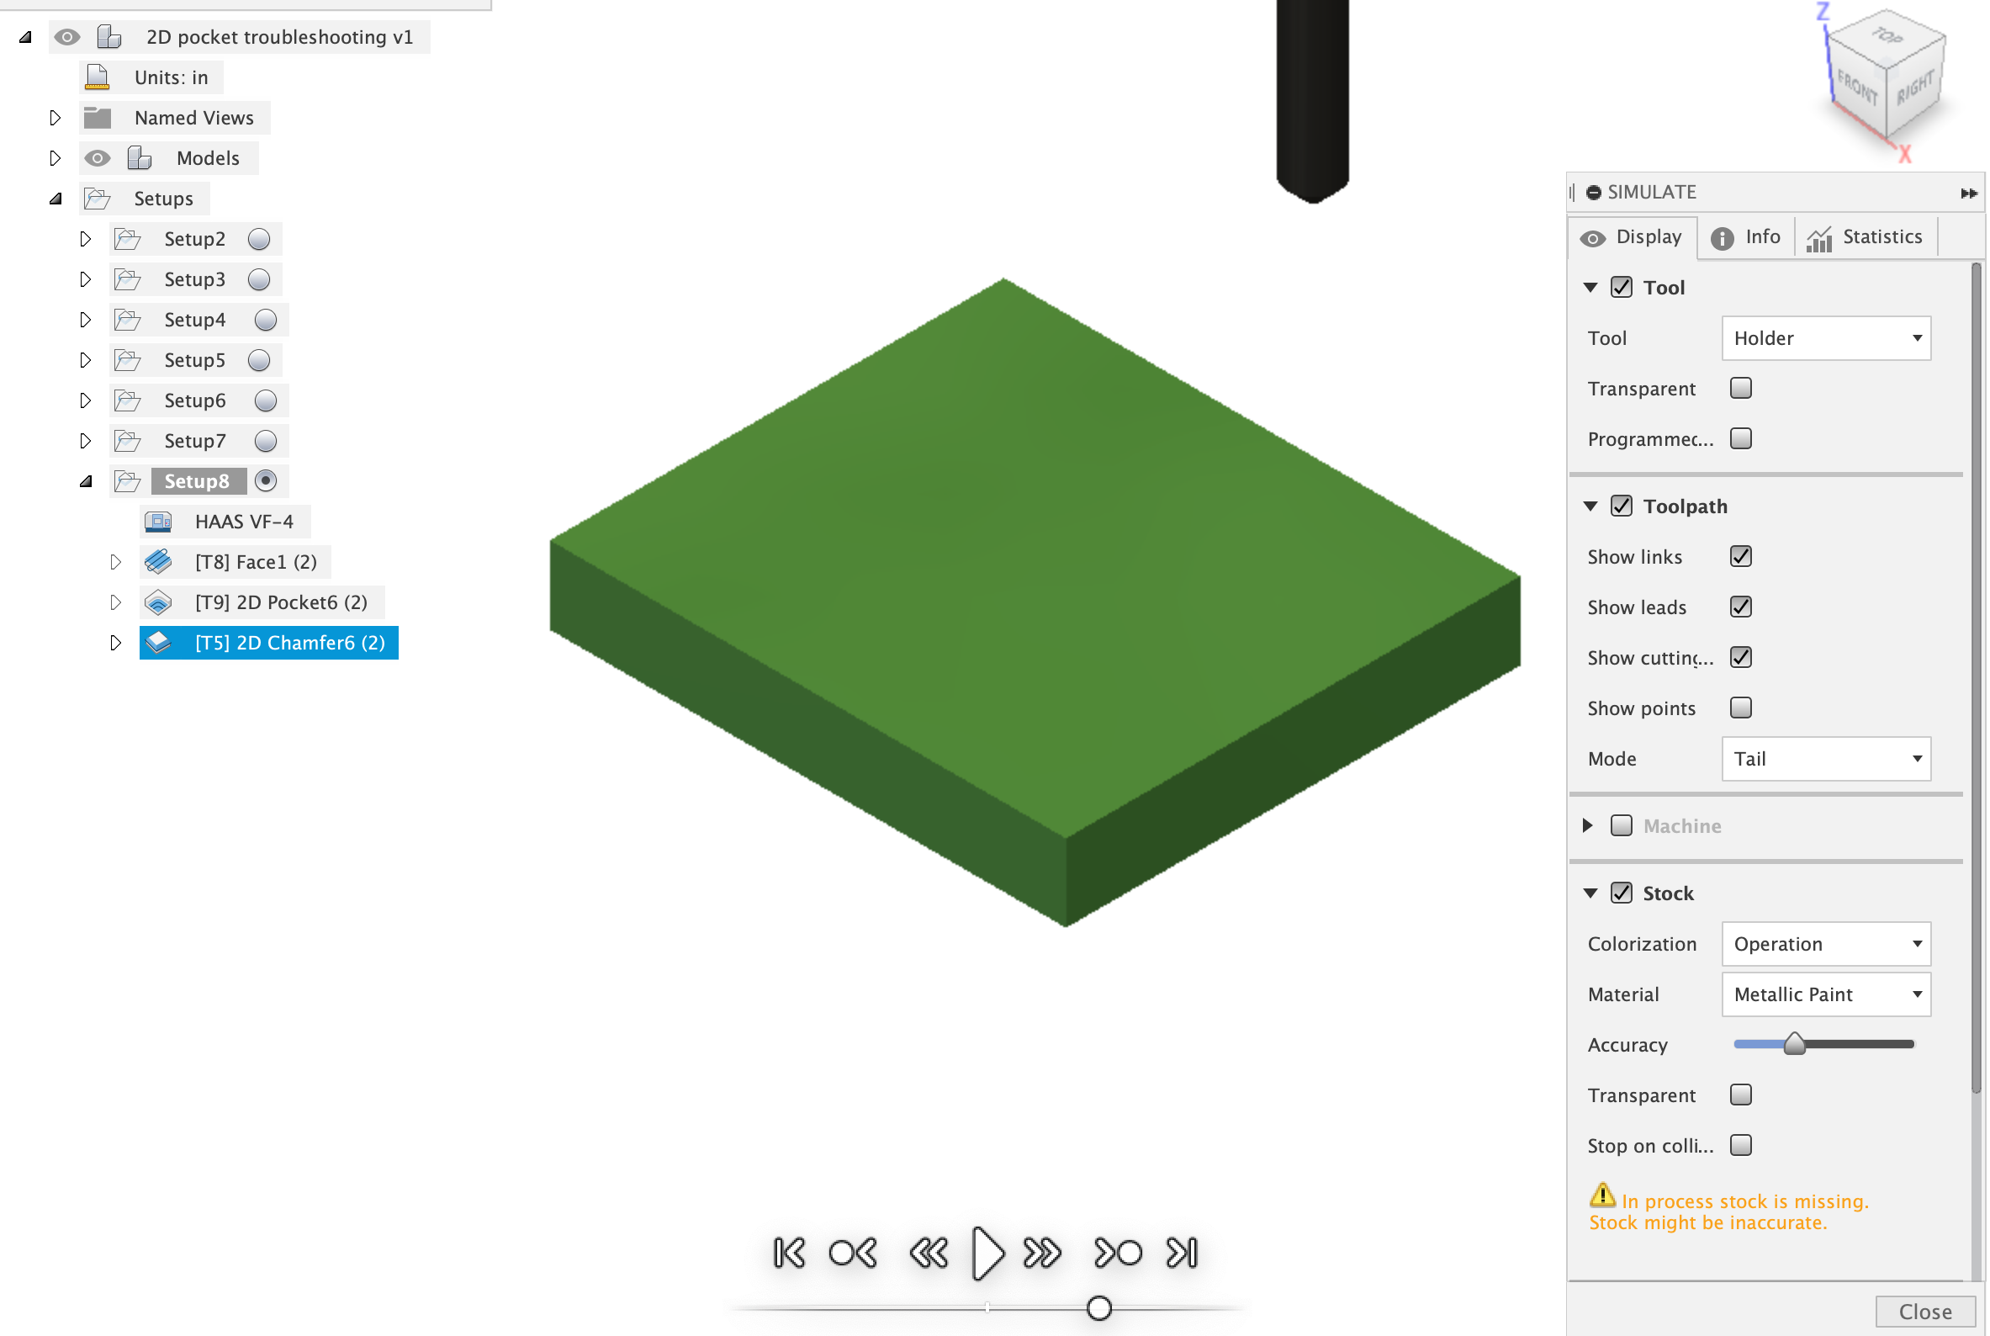Go to previous operation in simulation
Viewport: 1990px width, 1336px height.
853,1253
